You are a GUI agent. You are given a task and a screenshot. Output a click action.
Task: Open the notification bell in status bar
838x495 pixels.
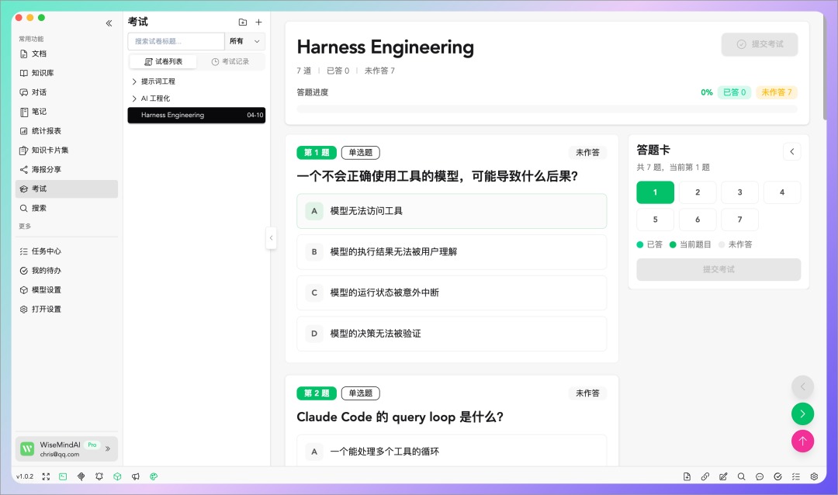pyautogui.click(x=99, y=477)
